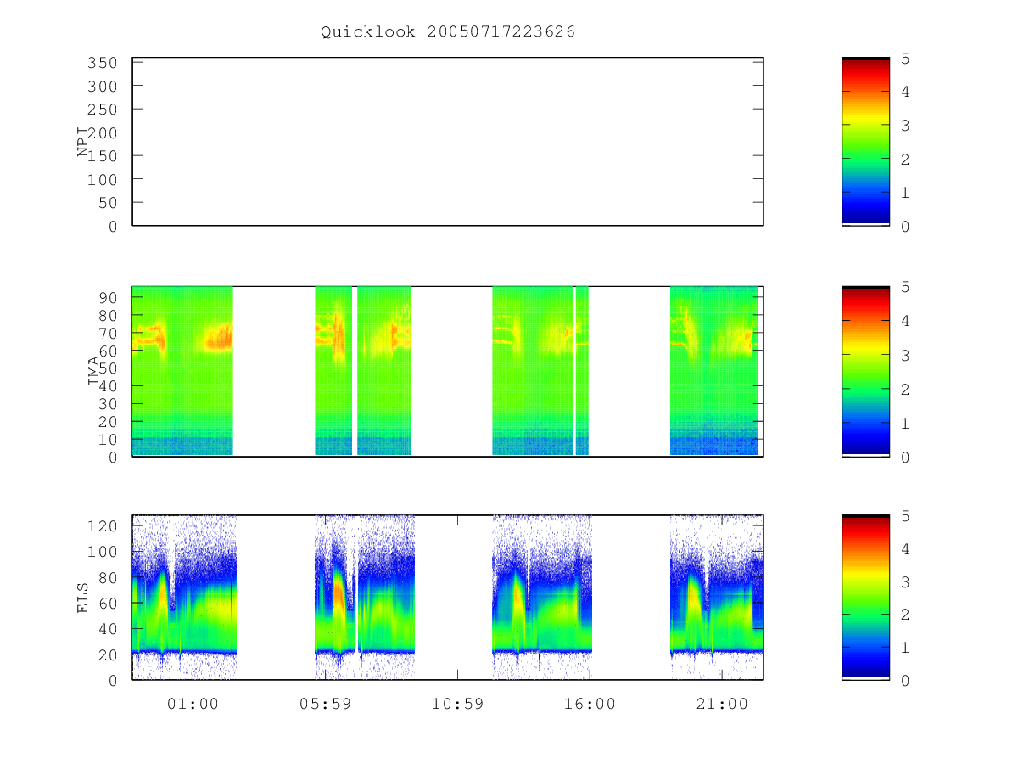Click the ELS panel colorbar
The image size is (1018, 764).
pyautogui.click(x=865, y=598)
